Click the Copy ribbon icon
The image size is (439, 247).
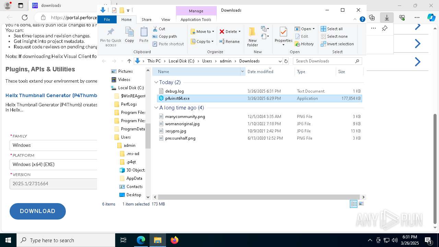(129, 35)
